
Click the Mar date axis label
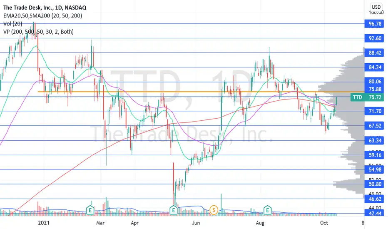pyautogui.click(x=100, y=223)
